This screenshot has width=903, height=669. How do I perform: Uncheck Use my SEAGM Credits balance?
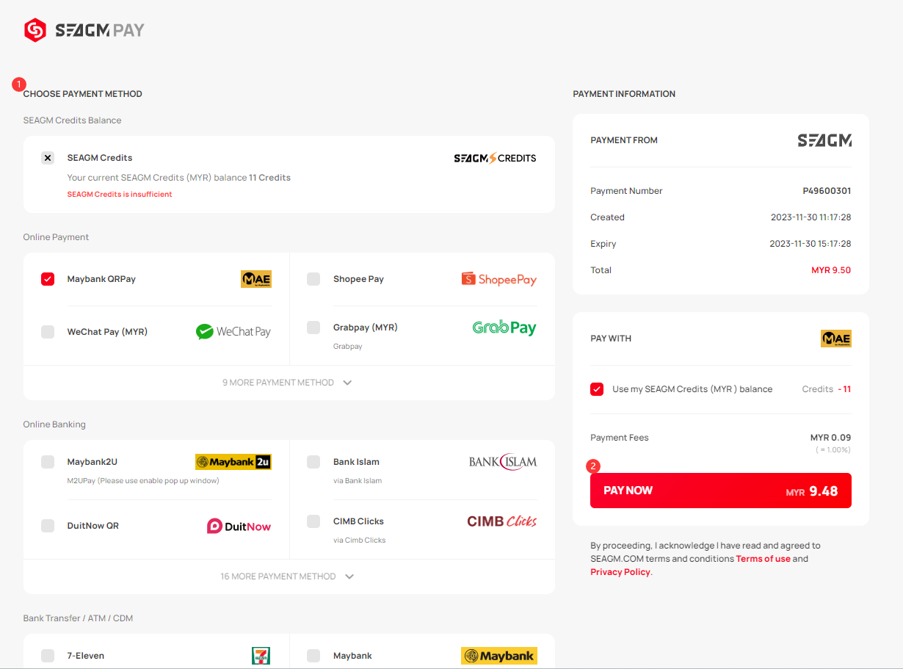coord(597,389)
